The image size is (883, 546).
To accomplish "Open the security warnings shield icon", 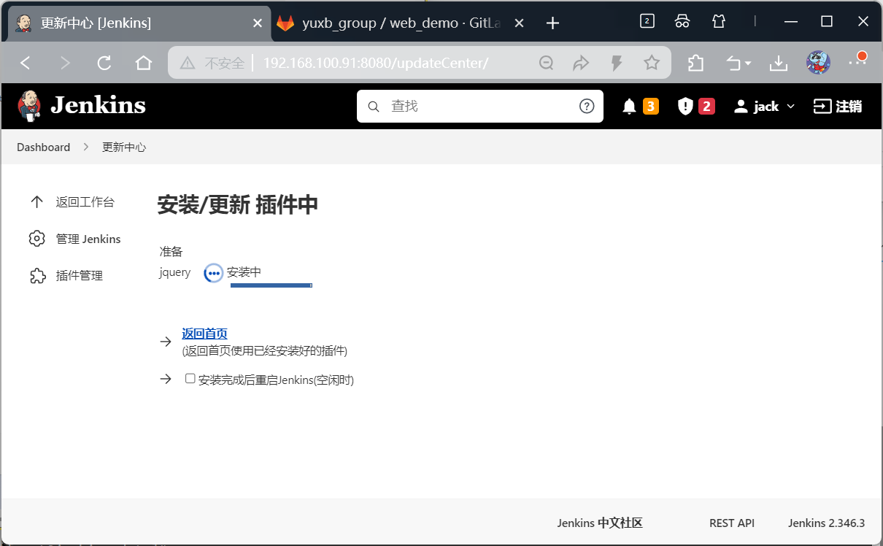I will tap(685, 107).
